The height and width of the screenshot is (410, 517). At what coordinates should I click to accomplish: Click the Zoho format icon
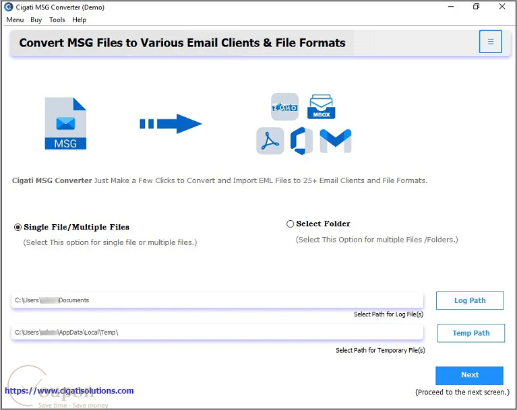(284, 106)
